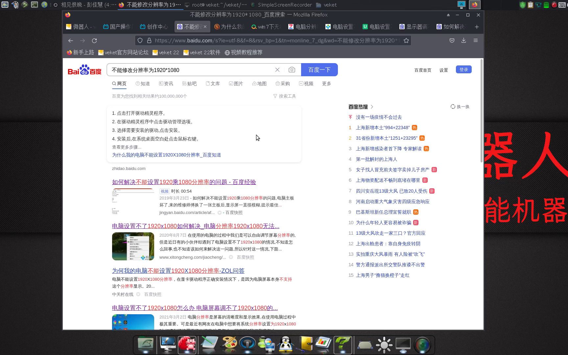The image size is (568, 355).
Task: Switch to SimpleScreenRecorder in the taskbar
Action: click(x=281, y=5)
